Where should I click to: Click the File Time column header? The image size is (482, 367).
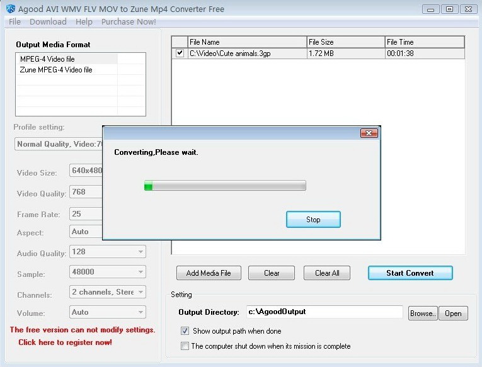425,42
